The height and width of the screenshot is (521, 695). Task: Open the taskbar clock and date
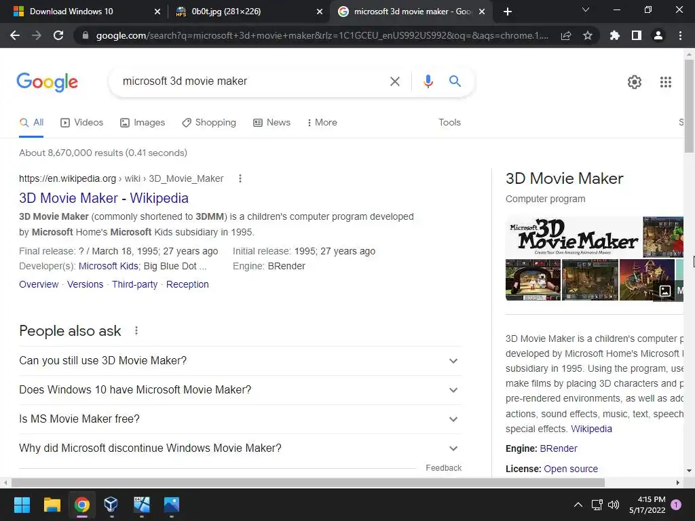[x=647, y=505]
